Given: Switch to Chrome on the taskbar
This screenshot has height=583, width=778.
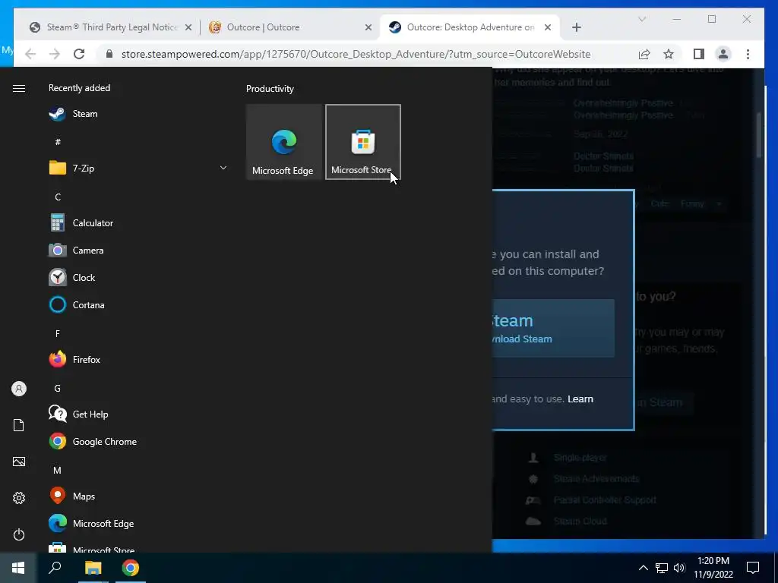Looking at the screenshot, I should [x=131, y=568].
